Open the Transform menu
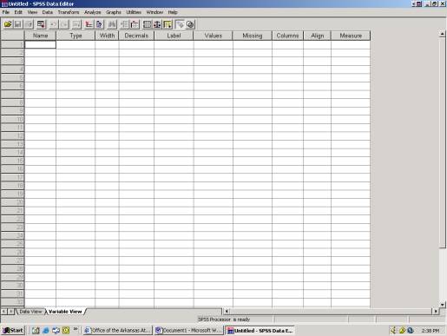This screenshot has width=447, height=336. point(69,12)
